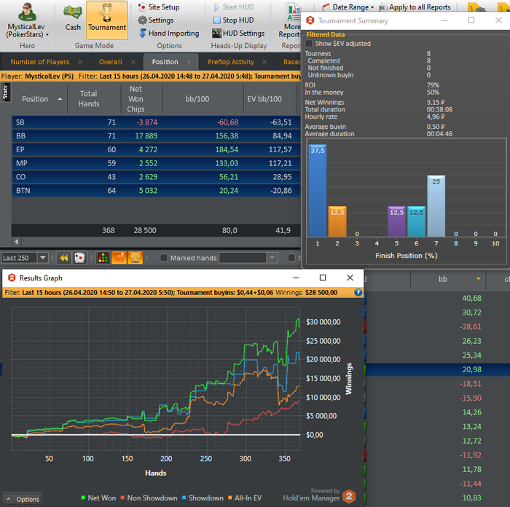Image resolution: width=510 pixels, height=507 pixels.
Task: Toggle the trophy tournament summary icon
Action: tap(135, 258)
